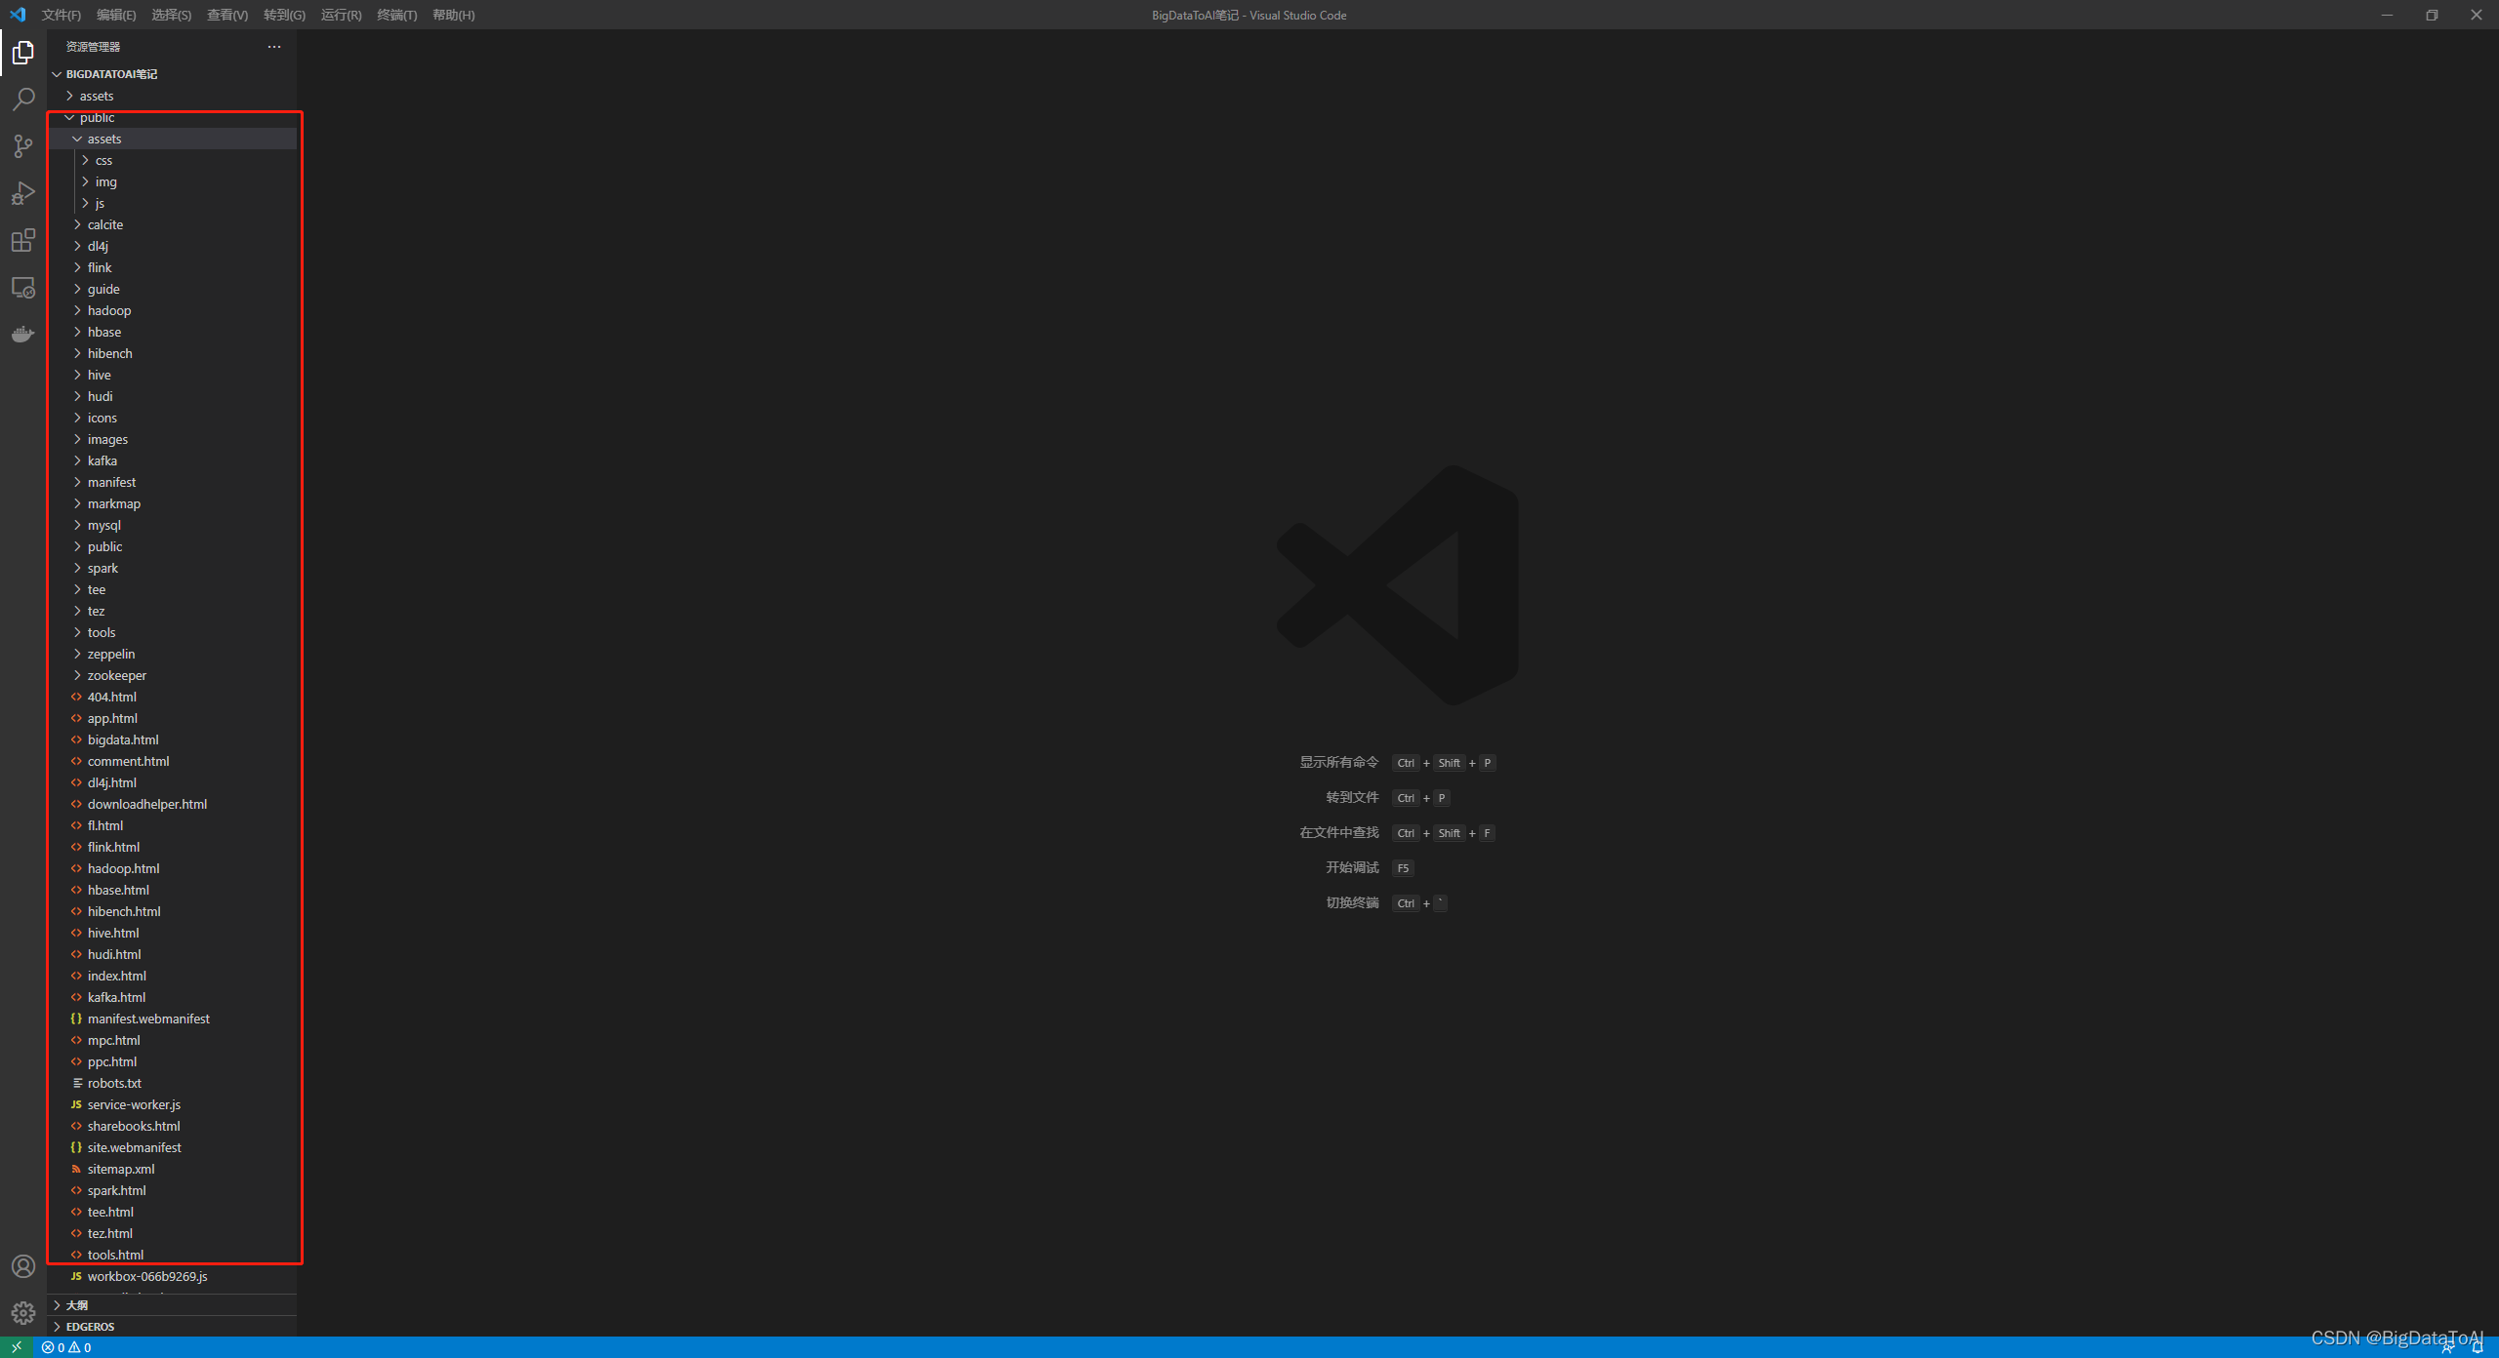Expand the EDGEROS section
The width and height of the screenshot is (2499, 1358).
(90, 1327)
